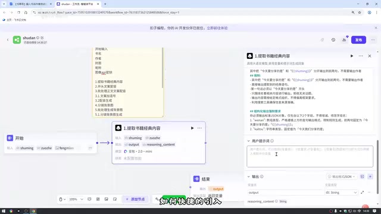
Task: Click the sticky note scrollbar
Action: coord(163,68)
